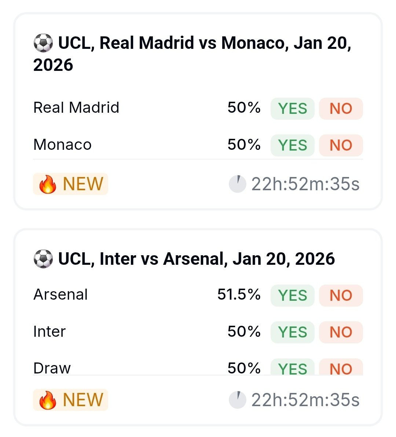
Task: Click countdown timer icon in Inter vs Arsenal card
Action: (237, 400)
